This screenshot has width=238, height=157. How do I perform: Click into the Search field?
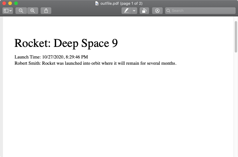[200, 11]
